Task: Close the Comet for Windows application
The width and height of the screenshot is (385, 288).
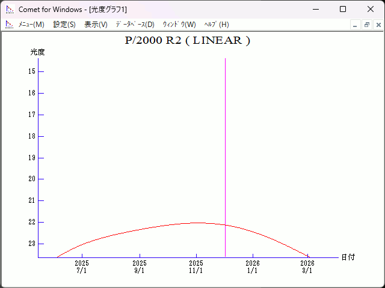Action: click(371, 9)
